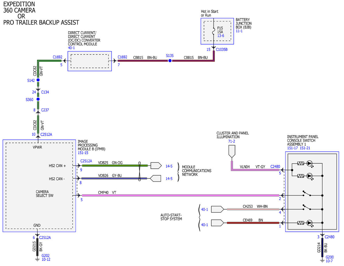The height and width of the screenshot is (266, 344).
Task: Select connector C1035B at pin 15
Action: click(x=222, y=49)
